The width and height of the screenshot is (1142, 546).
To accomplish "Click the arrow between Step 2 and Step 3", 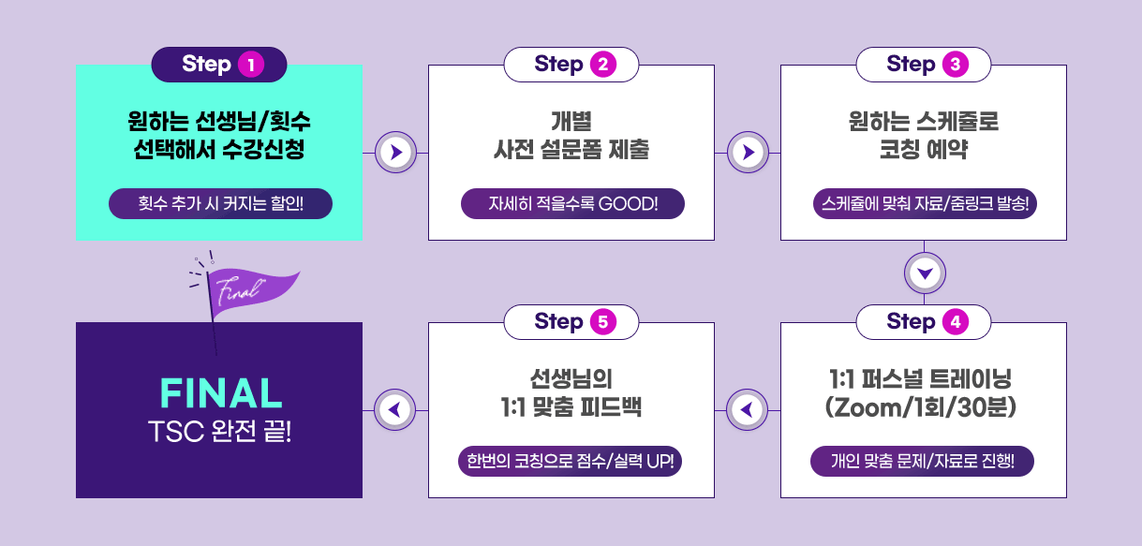I will pyautogui.click(x=748, y=152).
